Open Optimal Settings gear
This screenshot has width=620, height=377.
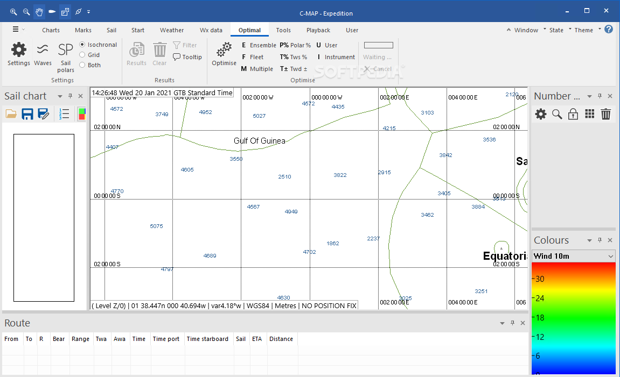[19, 54]
